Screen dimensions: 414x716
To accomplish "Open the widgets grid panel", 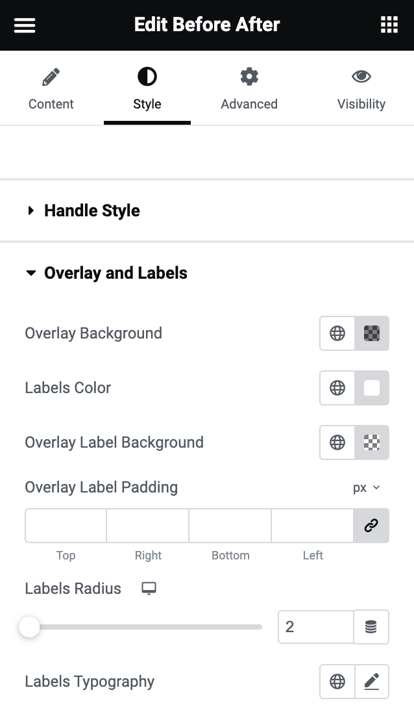I will (x=389, y=25).
